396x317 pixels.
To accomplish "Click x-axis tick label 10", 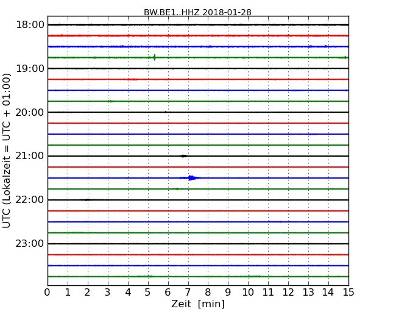I will 248,293.
